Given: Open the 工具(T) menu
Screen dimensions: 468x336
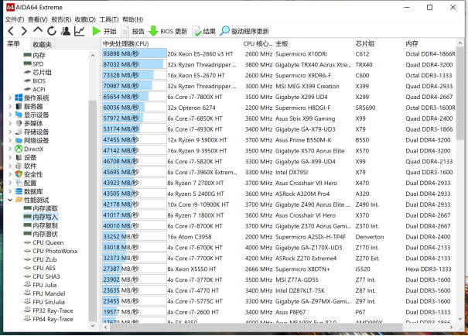Looking at the screenshot, I should 108,19.
